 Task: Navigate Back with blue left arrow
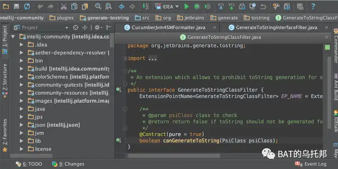122,6
